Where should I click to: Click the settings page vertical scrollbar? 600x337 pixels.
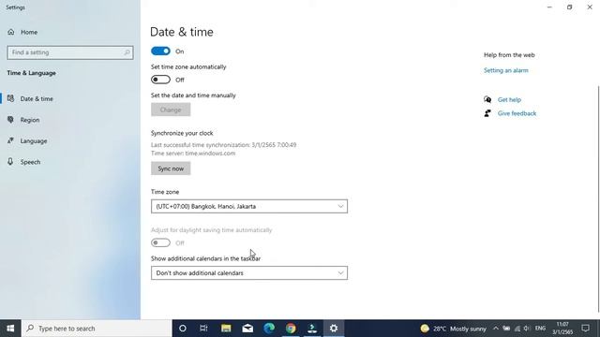point(598,198)
